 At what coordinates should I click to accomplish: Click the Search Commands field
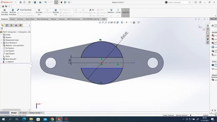click(178, 2)
